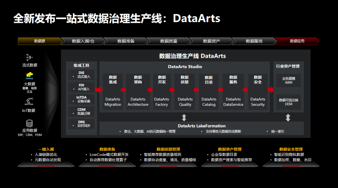This screenshot has height=188, width=338.
Task: Click the IoTDA 设备采集 box
Action: click(81, 99)
